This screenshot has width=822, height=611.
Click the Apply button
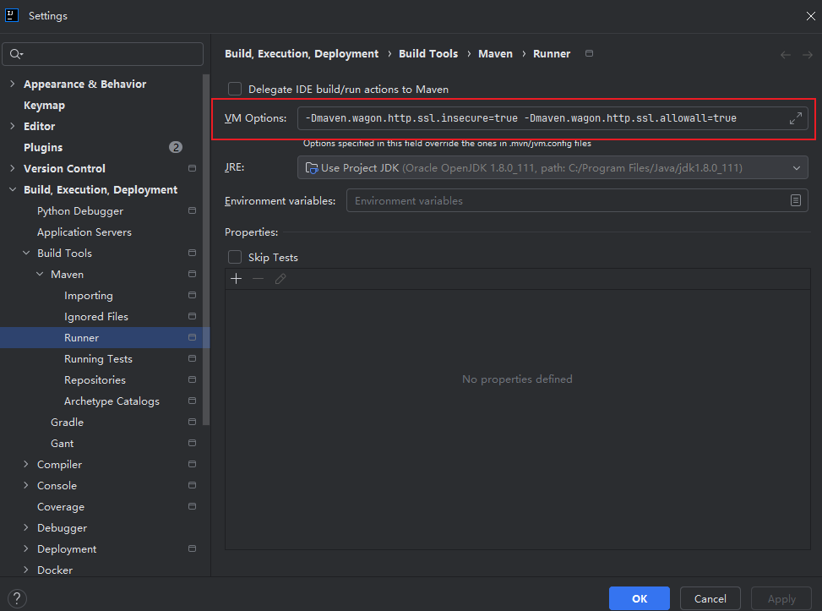coord(781,598)
